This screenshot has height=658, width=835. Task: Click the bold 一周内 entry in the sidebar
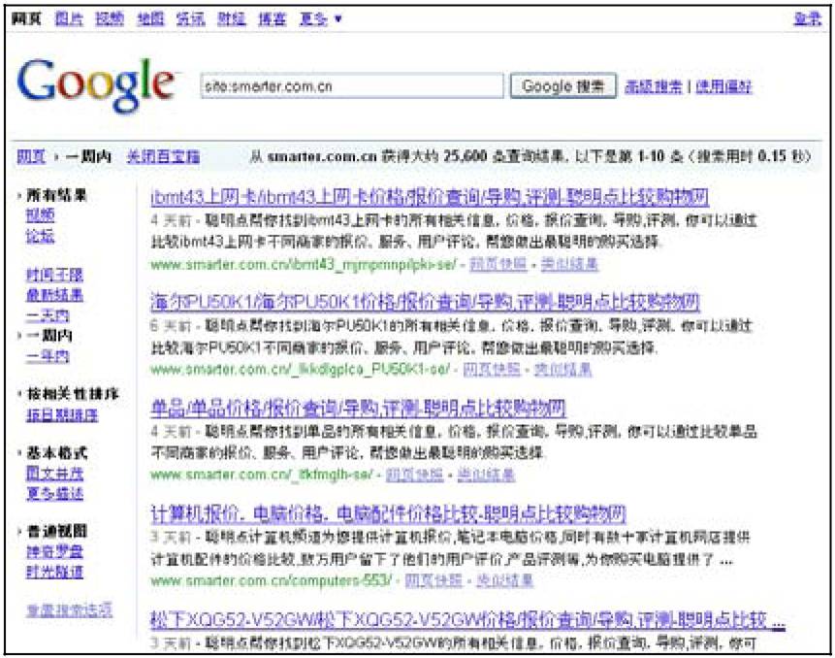pos(49,335)
